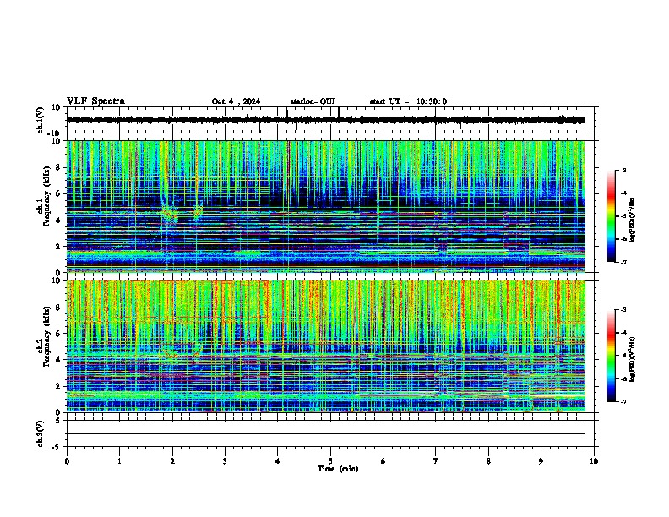Click the "-3" label on ch.1 color scale
The image size is (669, 517).
click(623, 170)
